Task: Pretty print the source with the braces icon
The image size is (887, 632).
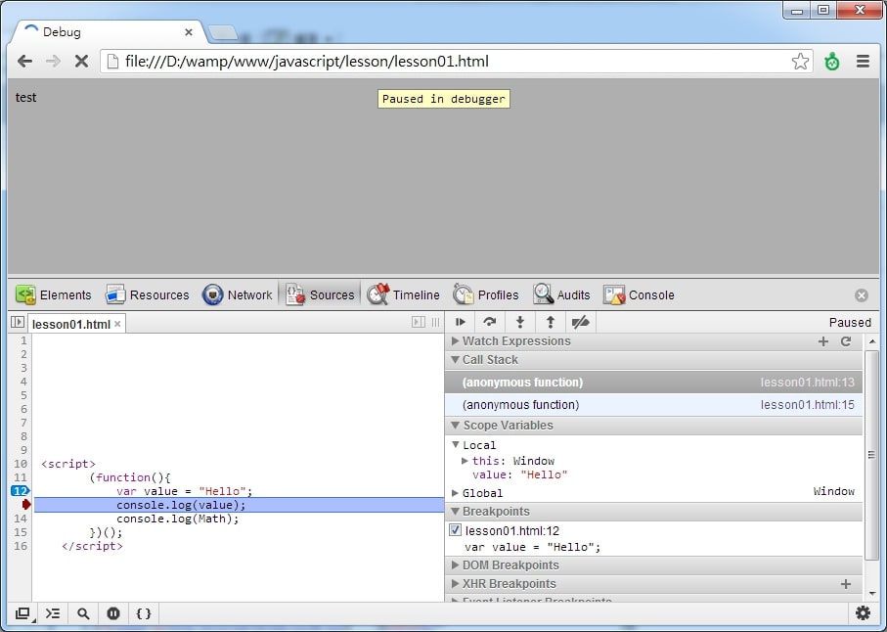Action: [144, 613]
